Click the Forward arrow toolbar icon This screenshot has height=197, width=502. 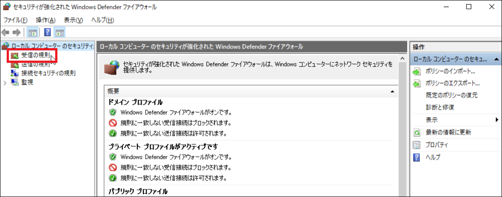coord(16,32)
